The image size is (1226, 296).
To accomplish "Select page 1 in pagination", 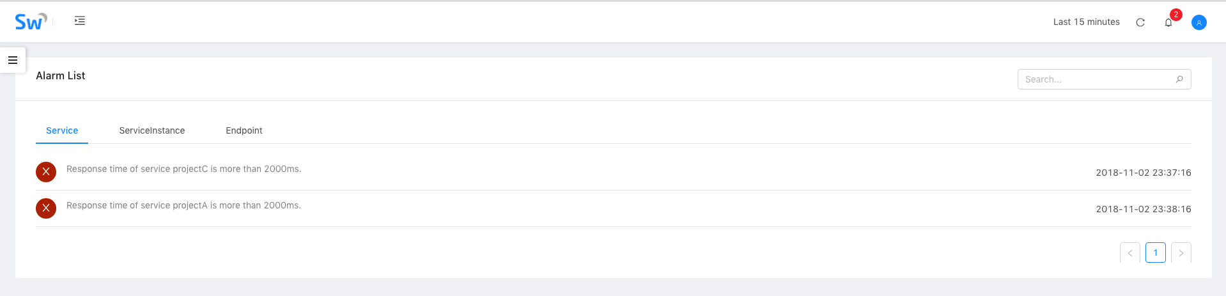I will tap(1155, 253).
